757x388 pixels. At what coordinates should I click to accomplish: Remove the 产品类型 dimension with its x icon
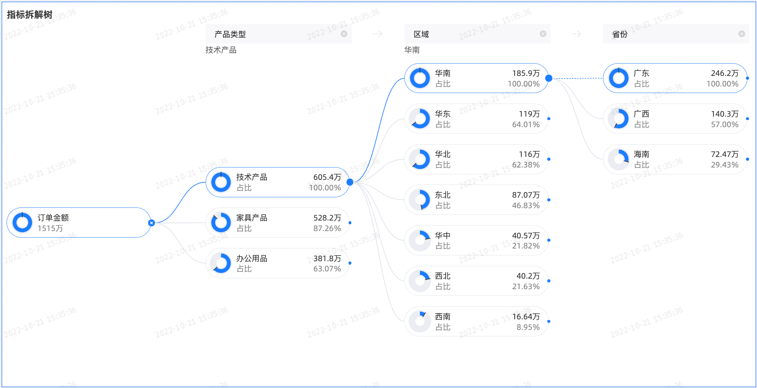coord(344,34)
